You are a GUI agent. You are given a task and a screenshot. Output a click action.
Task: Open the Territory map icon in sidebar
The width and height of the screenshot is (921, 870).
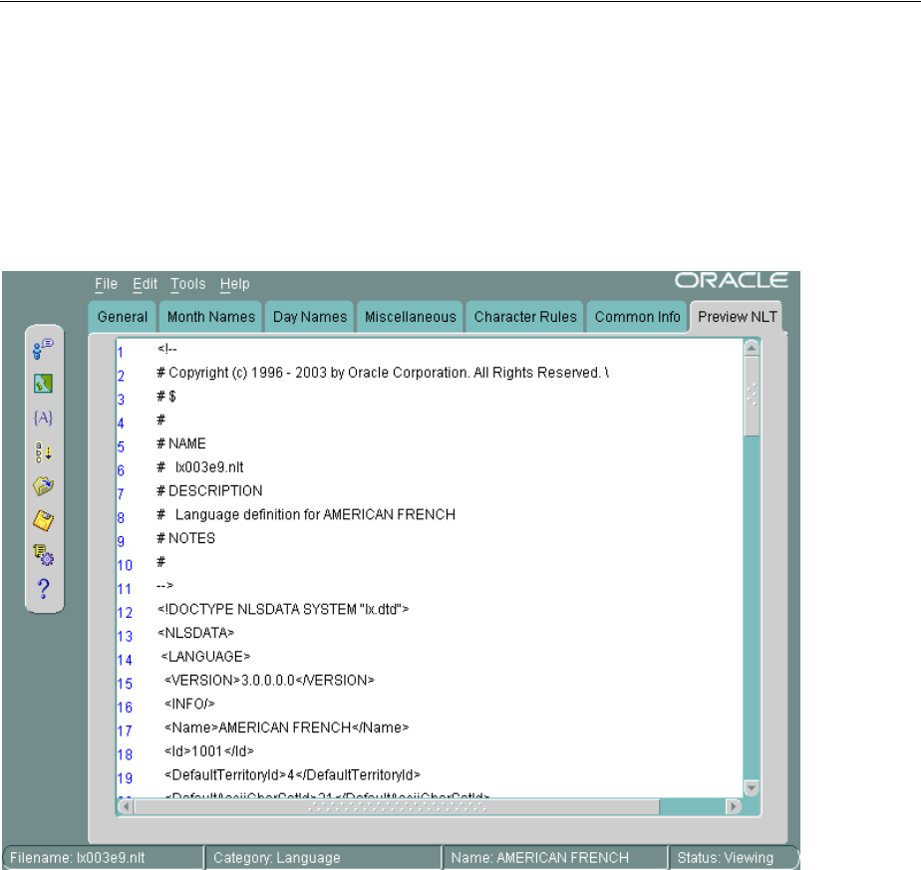point(44,384)
